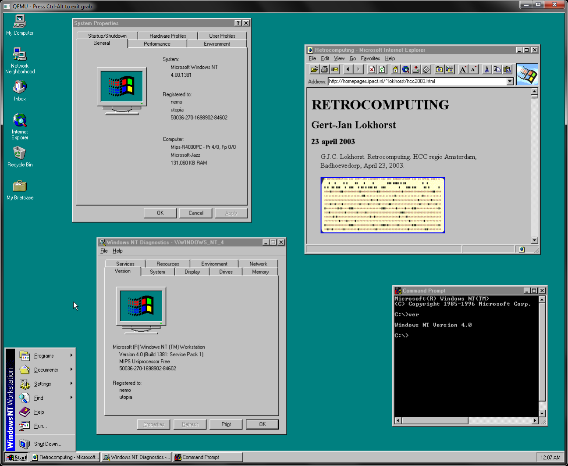Click the Start button on taskbar
This screenshot has height=466, width=568.
[17, 457]
